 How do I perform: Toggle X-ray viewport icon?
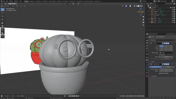click(134, 6)
